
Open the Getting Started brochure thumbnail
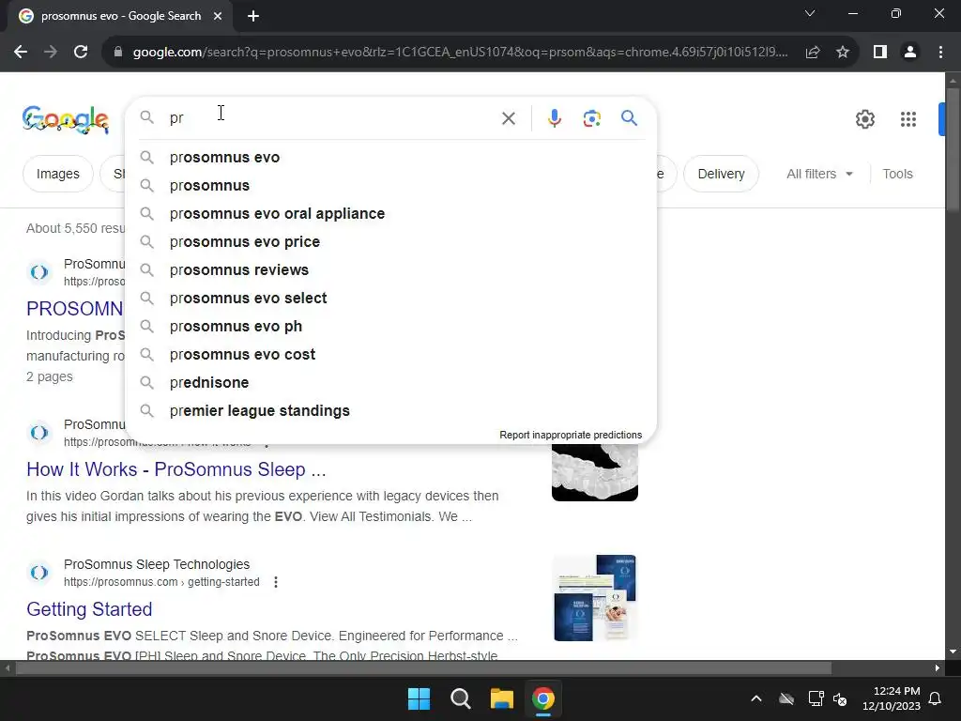594,598
